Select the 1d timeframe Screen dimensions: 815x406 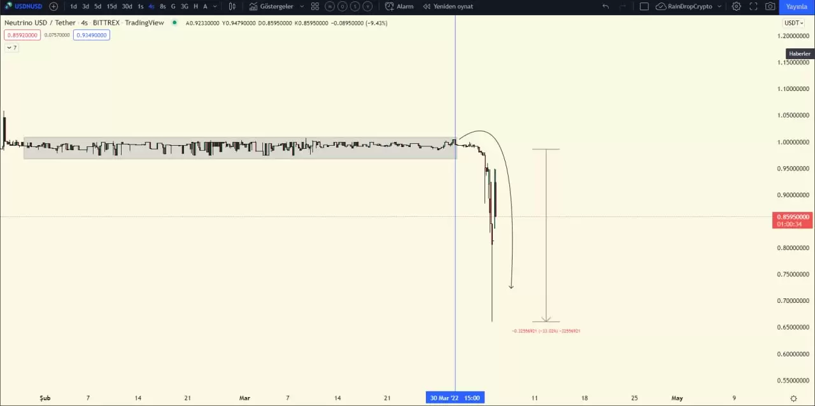(73, 6)
